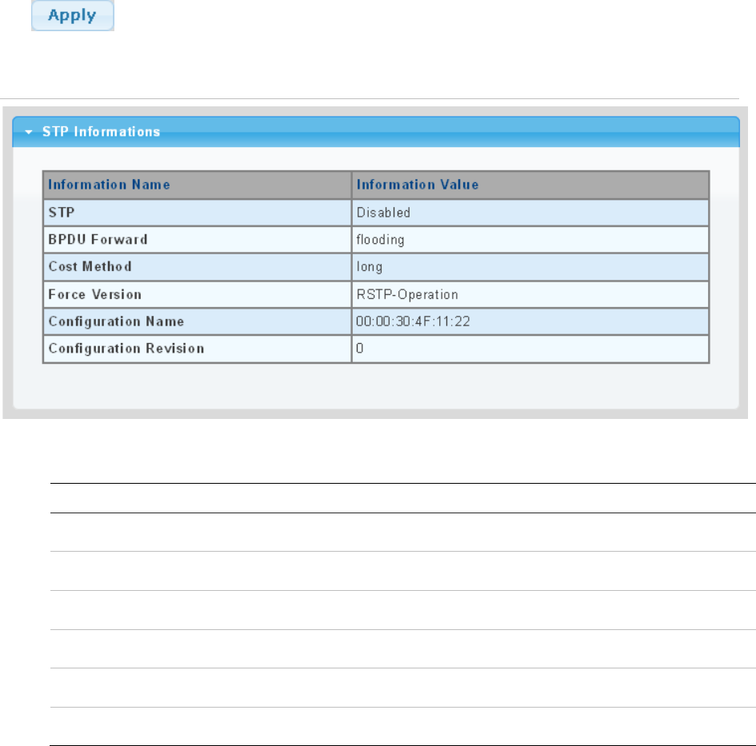756x746 pixels.
Task: Collapse the STP Informations panel arrow
Action: point(29,132)
